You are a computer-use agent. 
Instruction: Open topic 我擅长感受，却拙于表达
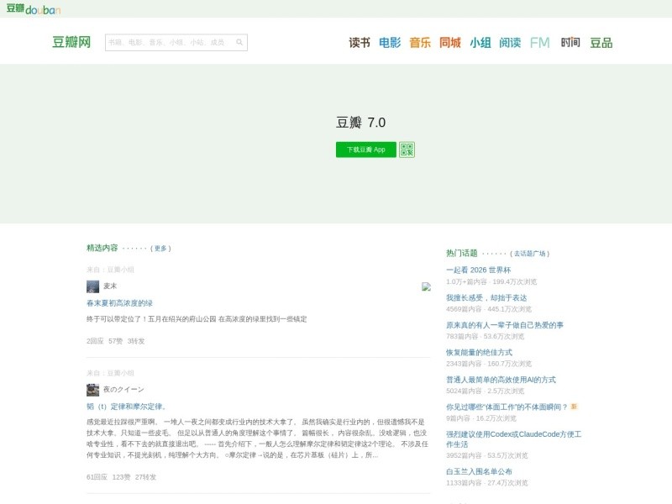coord(486,297)
